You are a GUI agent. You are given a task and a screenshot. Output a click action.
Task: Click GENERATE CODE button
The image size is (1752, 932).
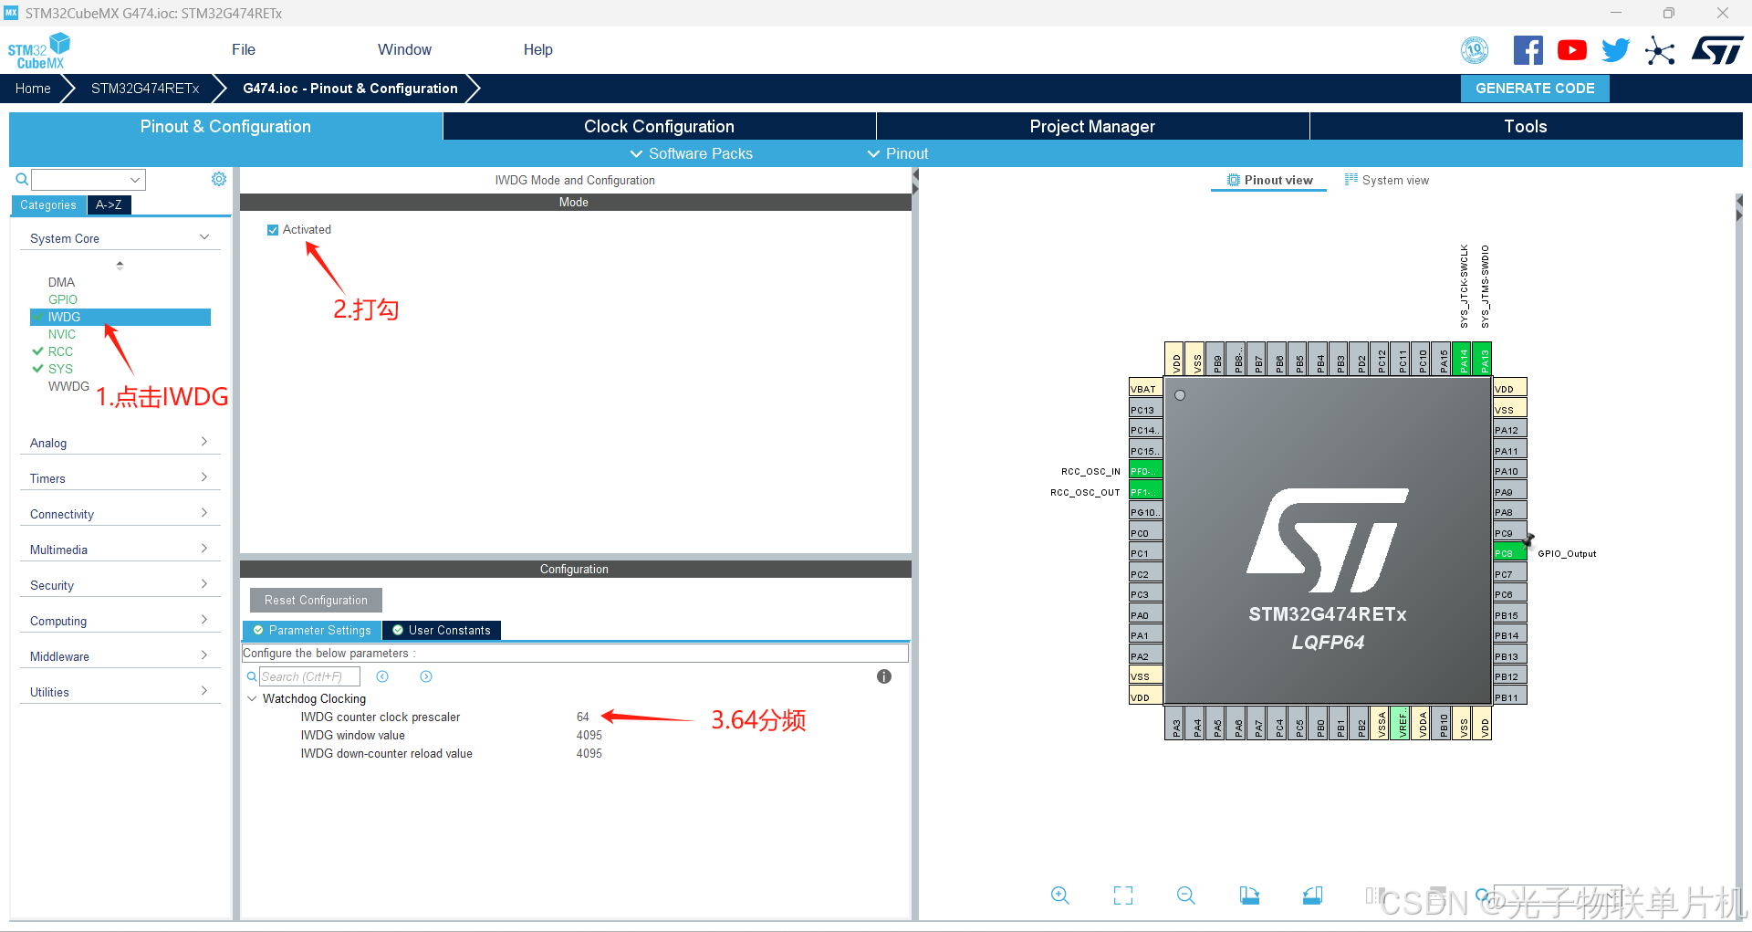1535,89
